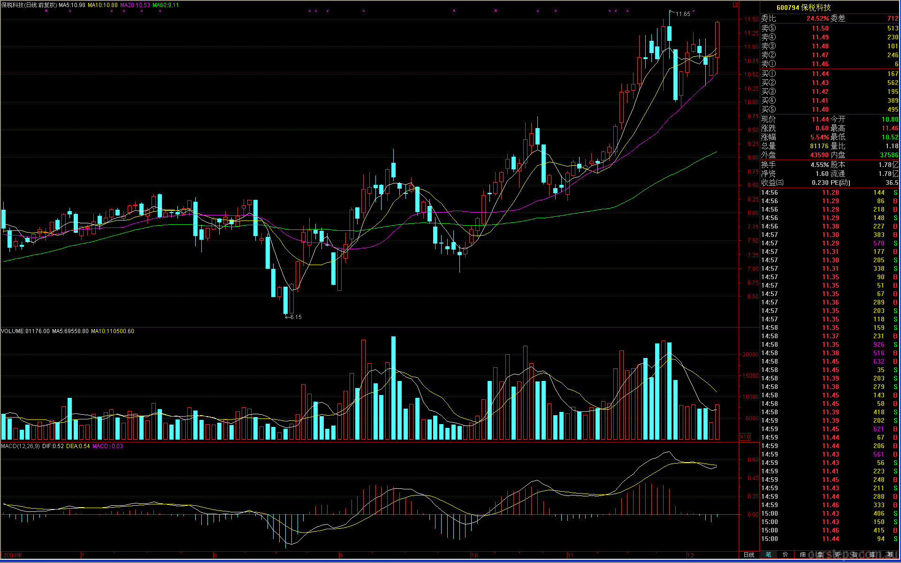The width and height of the screenshot is (901, 563).
Task: Click volume MA10:110500.60 label
Action: coord(113,331)
